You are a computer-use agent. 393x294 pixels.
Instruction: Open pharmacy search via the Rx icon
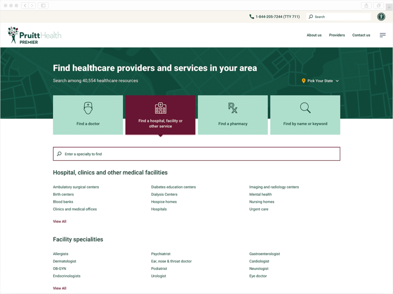[x=233, y=108]
